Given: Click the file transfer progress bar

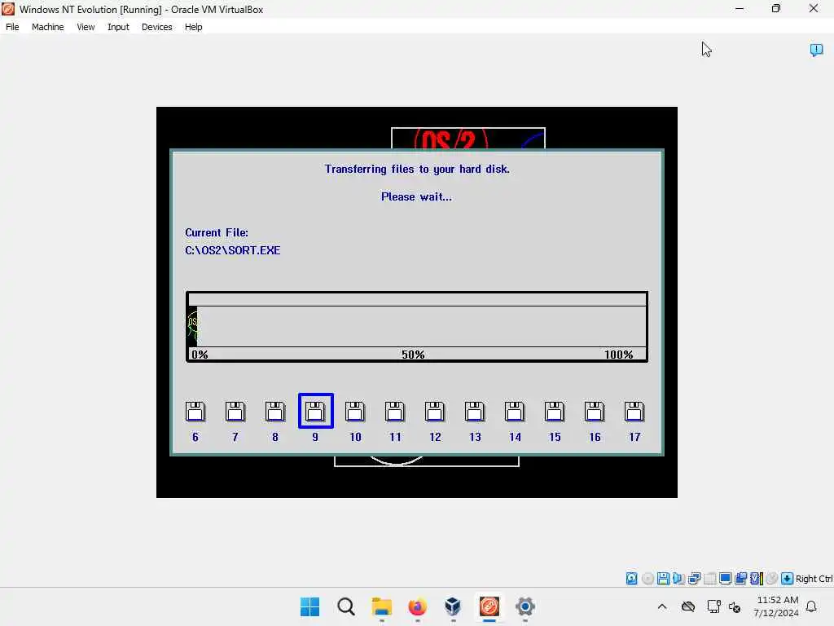Looking at the screenshot, I should point(417,326).
